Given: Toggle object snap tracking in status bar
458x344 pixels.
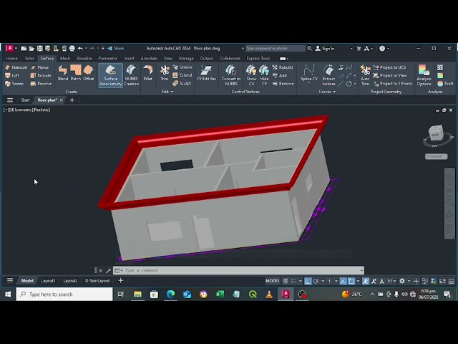Looking at the screenshot, I should [x=343, y=281].
